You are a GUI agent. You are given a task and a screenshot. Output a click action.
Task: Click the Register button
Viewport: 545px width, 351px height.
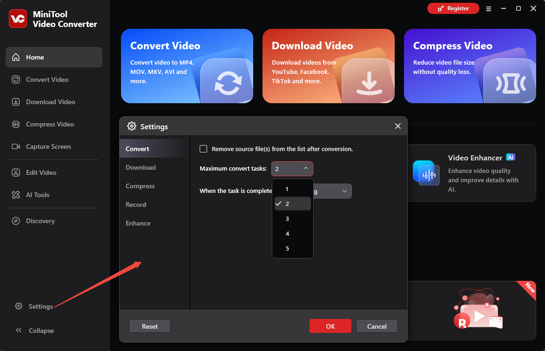click(x=453, y=8)
